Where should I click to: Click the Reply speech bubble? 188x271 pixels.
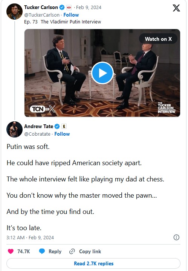click(42, 251)
